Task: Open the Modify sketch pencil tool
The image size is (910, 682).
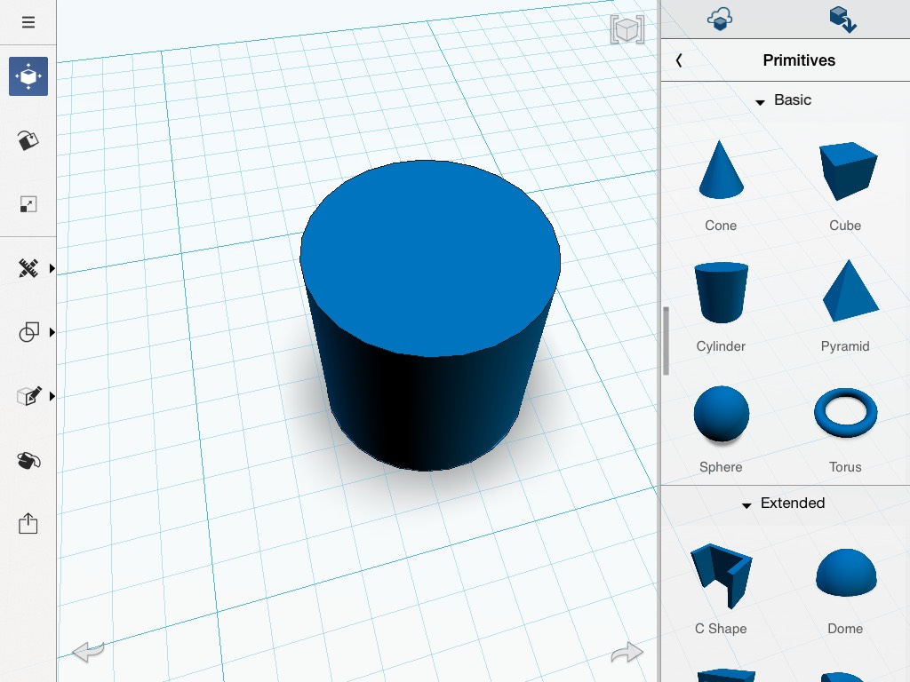Action: 28,396
